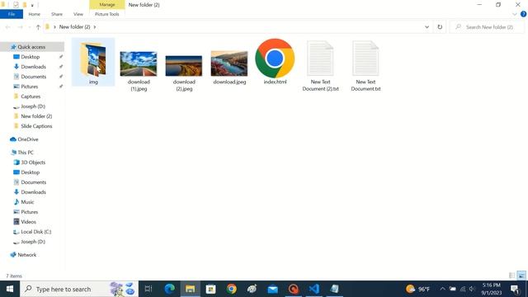
Task: Click New folder (2) in address path
Action: (75, 27)
